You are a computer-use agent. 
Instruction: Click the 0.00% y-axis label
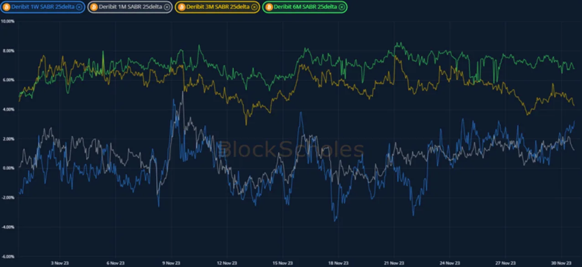click(x=9, y=168)
